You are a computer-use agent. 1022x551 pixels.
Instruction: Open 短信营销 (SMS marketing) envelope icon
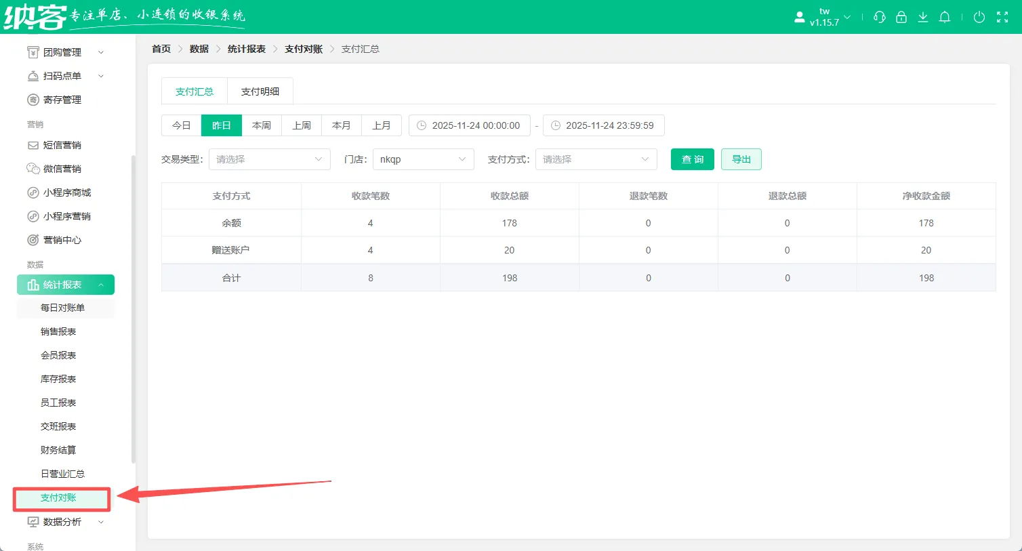point(35,144)
